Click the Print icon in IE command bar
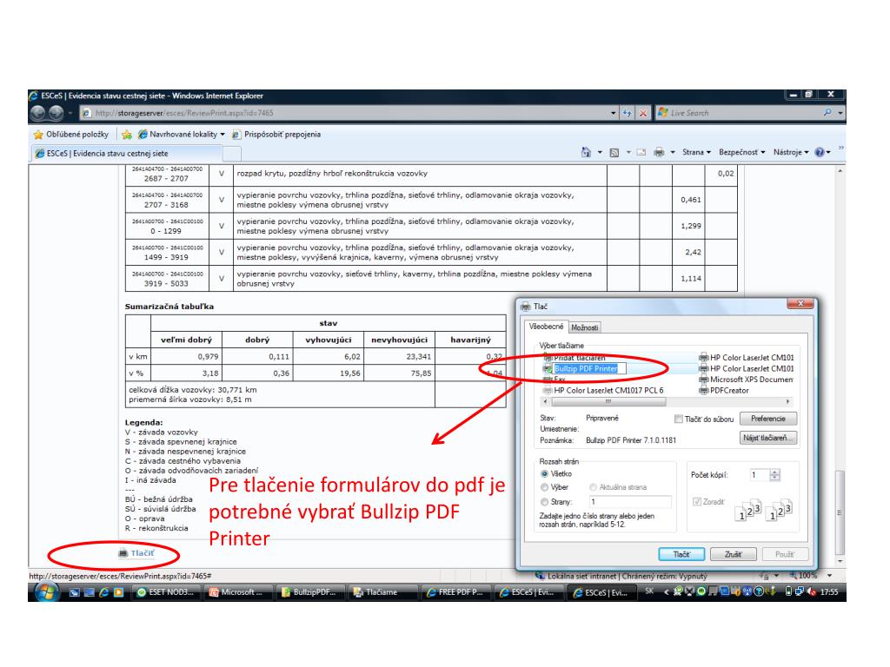Image resolution: width=890 pixels, height=667 pixels. coord(659,152)
